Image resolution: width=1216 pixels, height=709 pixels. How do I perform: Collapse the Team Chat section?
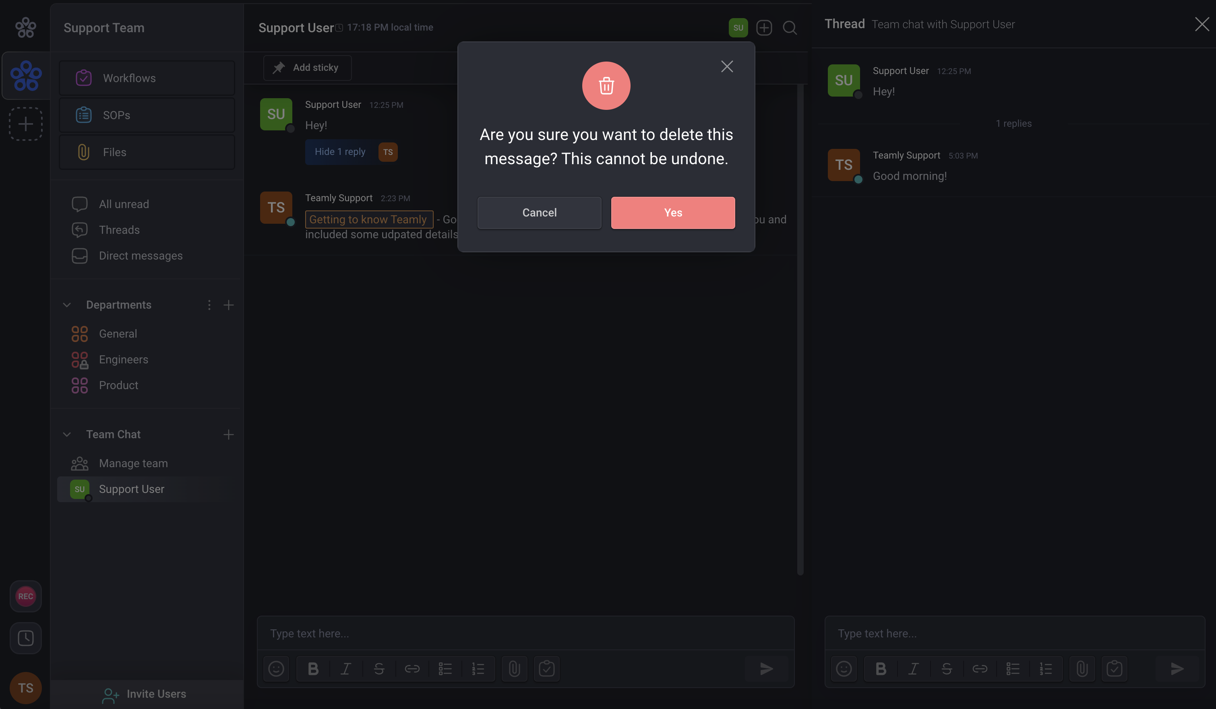[67, 435]
